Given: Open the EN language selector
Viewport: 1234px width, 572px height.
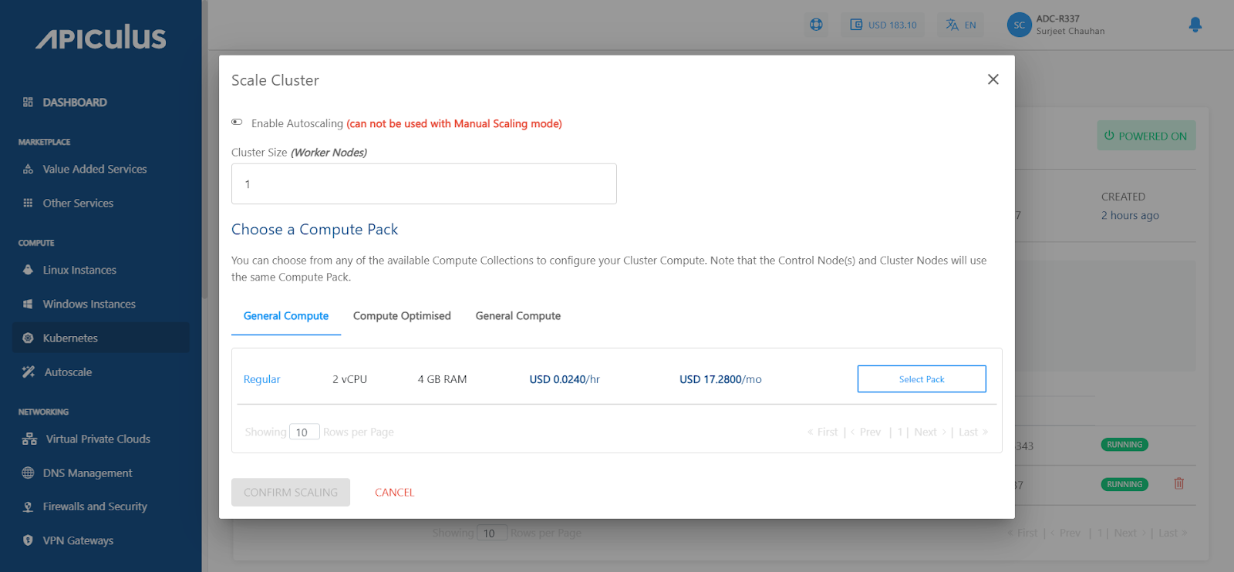Looking at the screenshot, I should 961,25.
